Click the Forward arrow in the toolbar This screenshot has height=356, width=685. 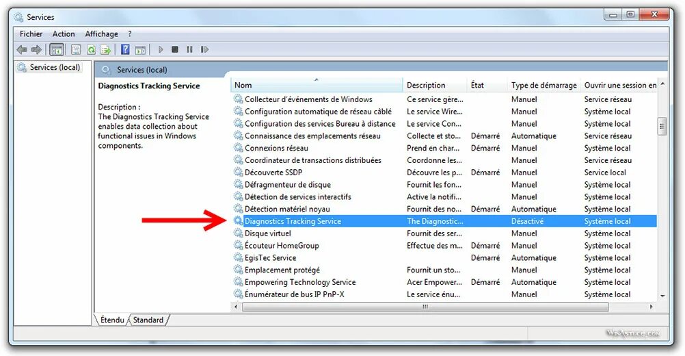(37, 50)
